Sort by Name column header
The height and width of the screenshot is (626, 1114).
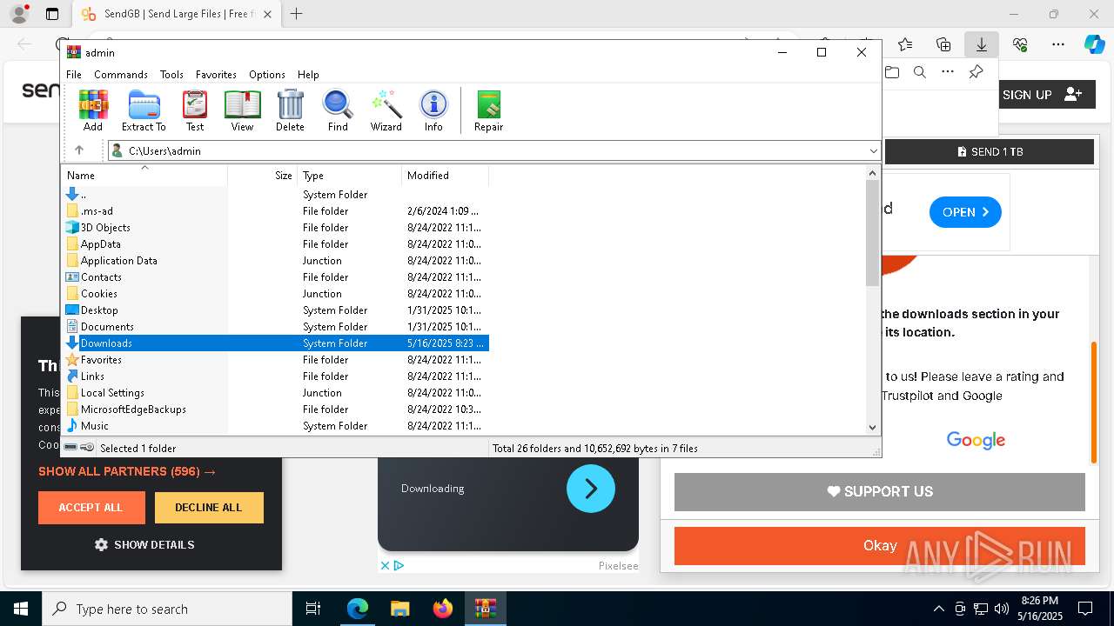pos(144,176)
